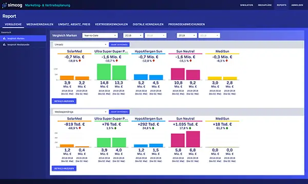Click the yellow 3,0 Umsatz bar of MediSun

pyautogui.click(x=215, y=78)
